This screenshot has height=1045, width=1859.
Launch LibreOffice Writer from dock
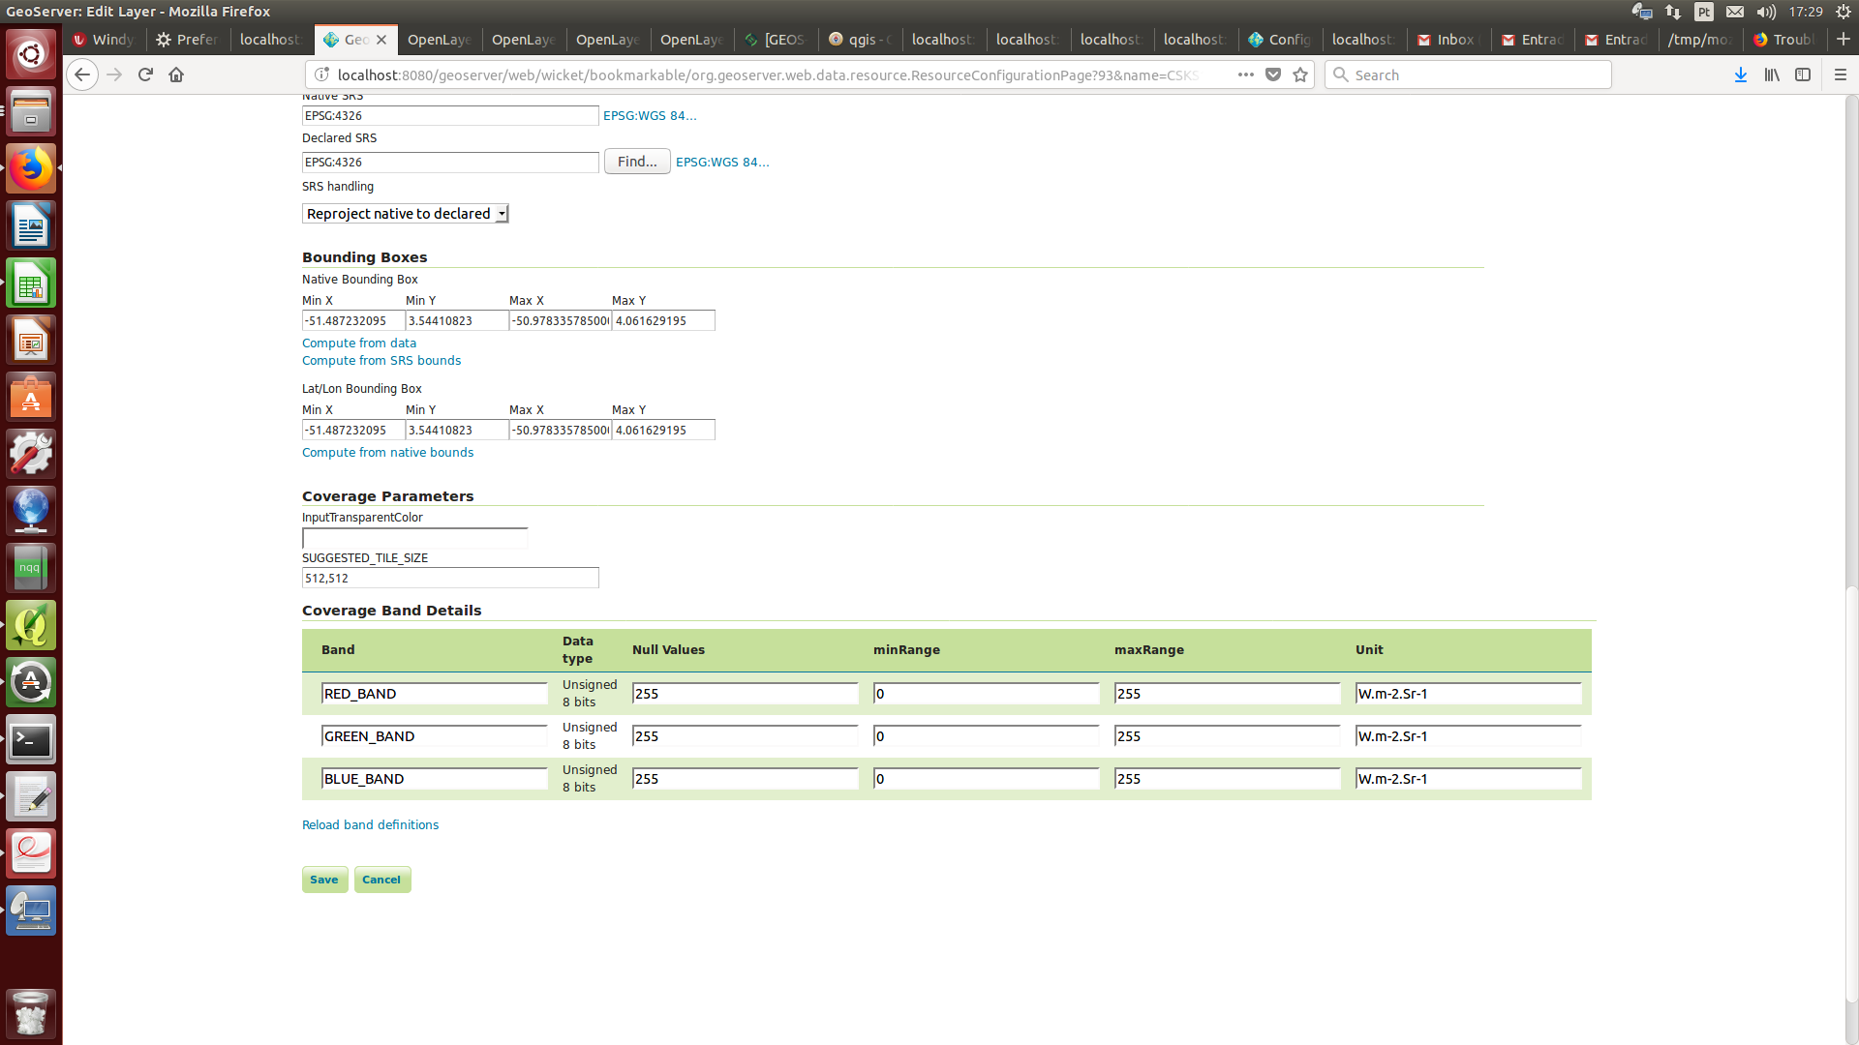pos(31,225)
